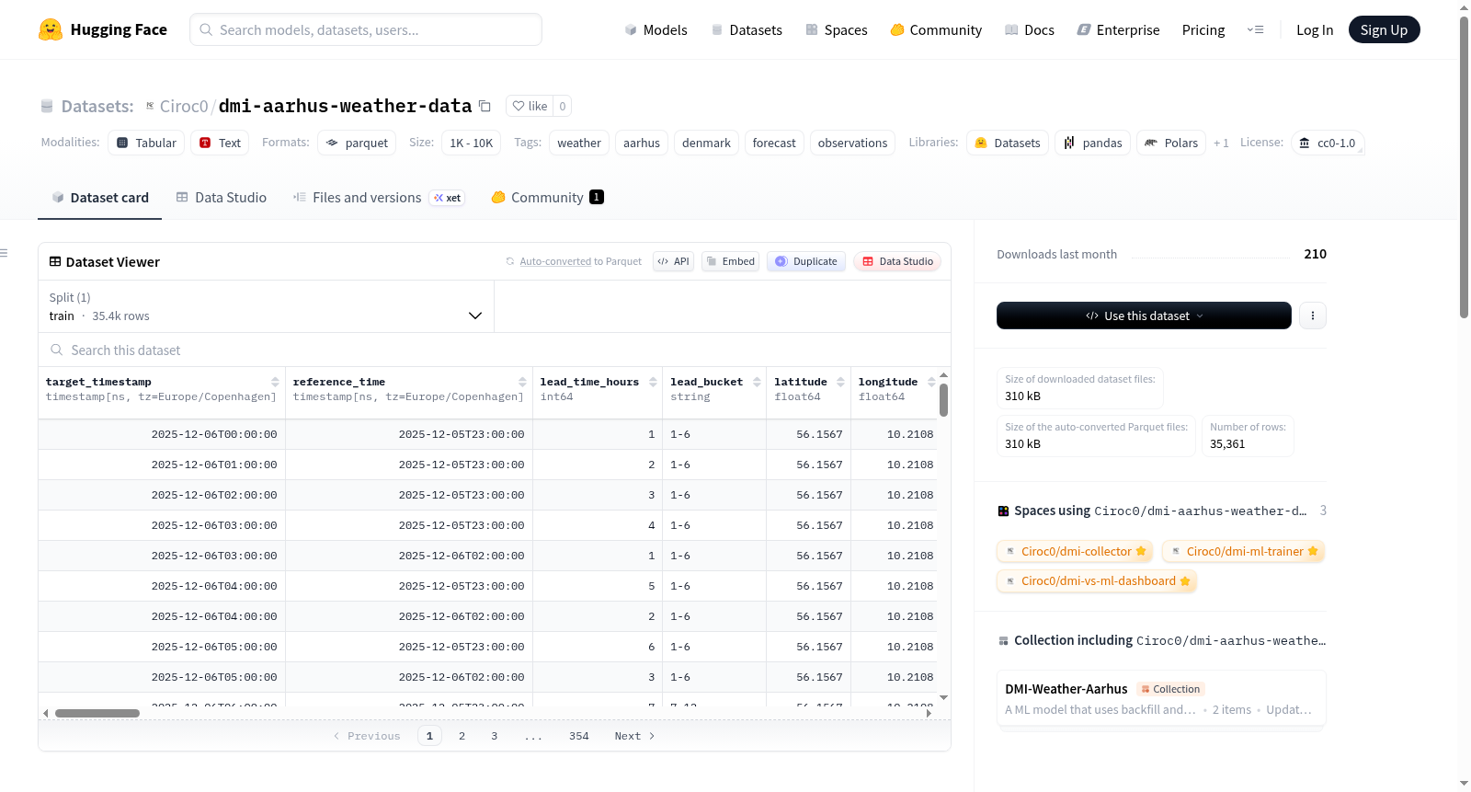Open the Ciroc0/dmi-ml-trainer space
Image resolution: width=1471 pixels, height=792 pixels.
coord(1244,551)
